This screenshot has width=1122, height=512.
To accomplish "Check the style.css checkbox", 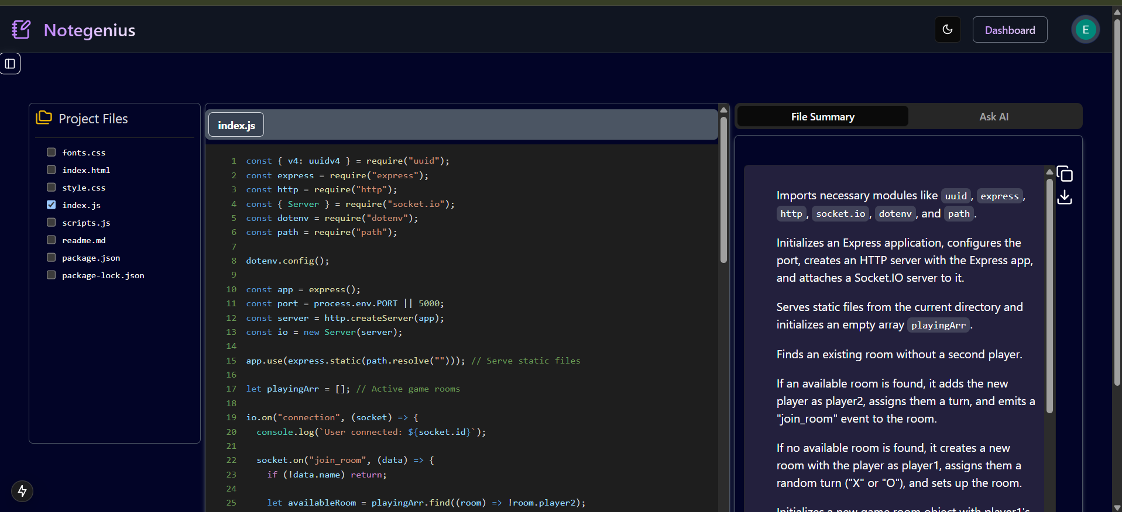I will 51,187.
